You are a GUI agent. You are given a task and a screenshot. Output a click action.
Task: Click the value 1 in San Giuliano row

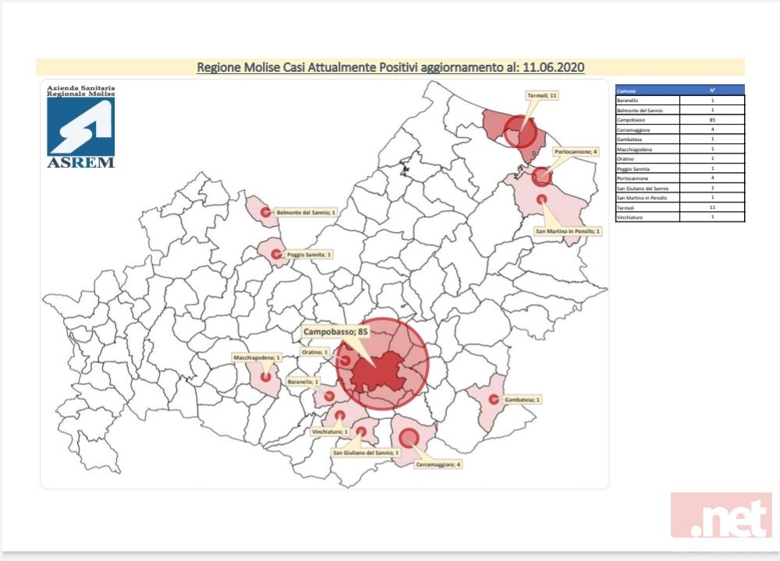click(712, 189)
